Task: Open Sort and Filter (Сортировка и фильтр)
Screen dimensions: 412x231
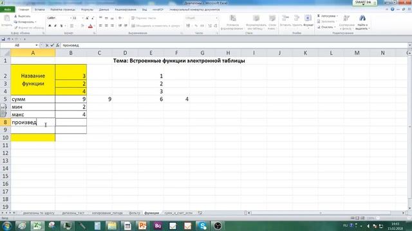Action: pyautogui.click(x=346, y=22)
